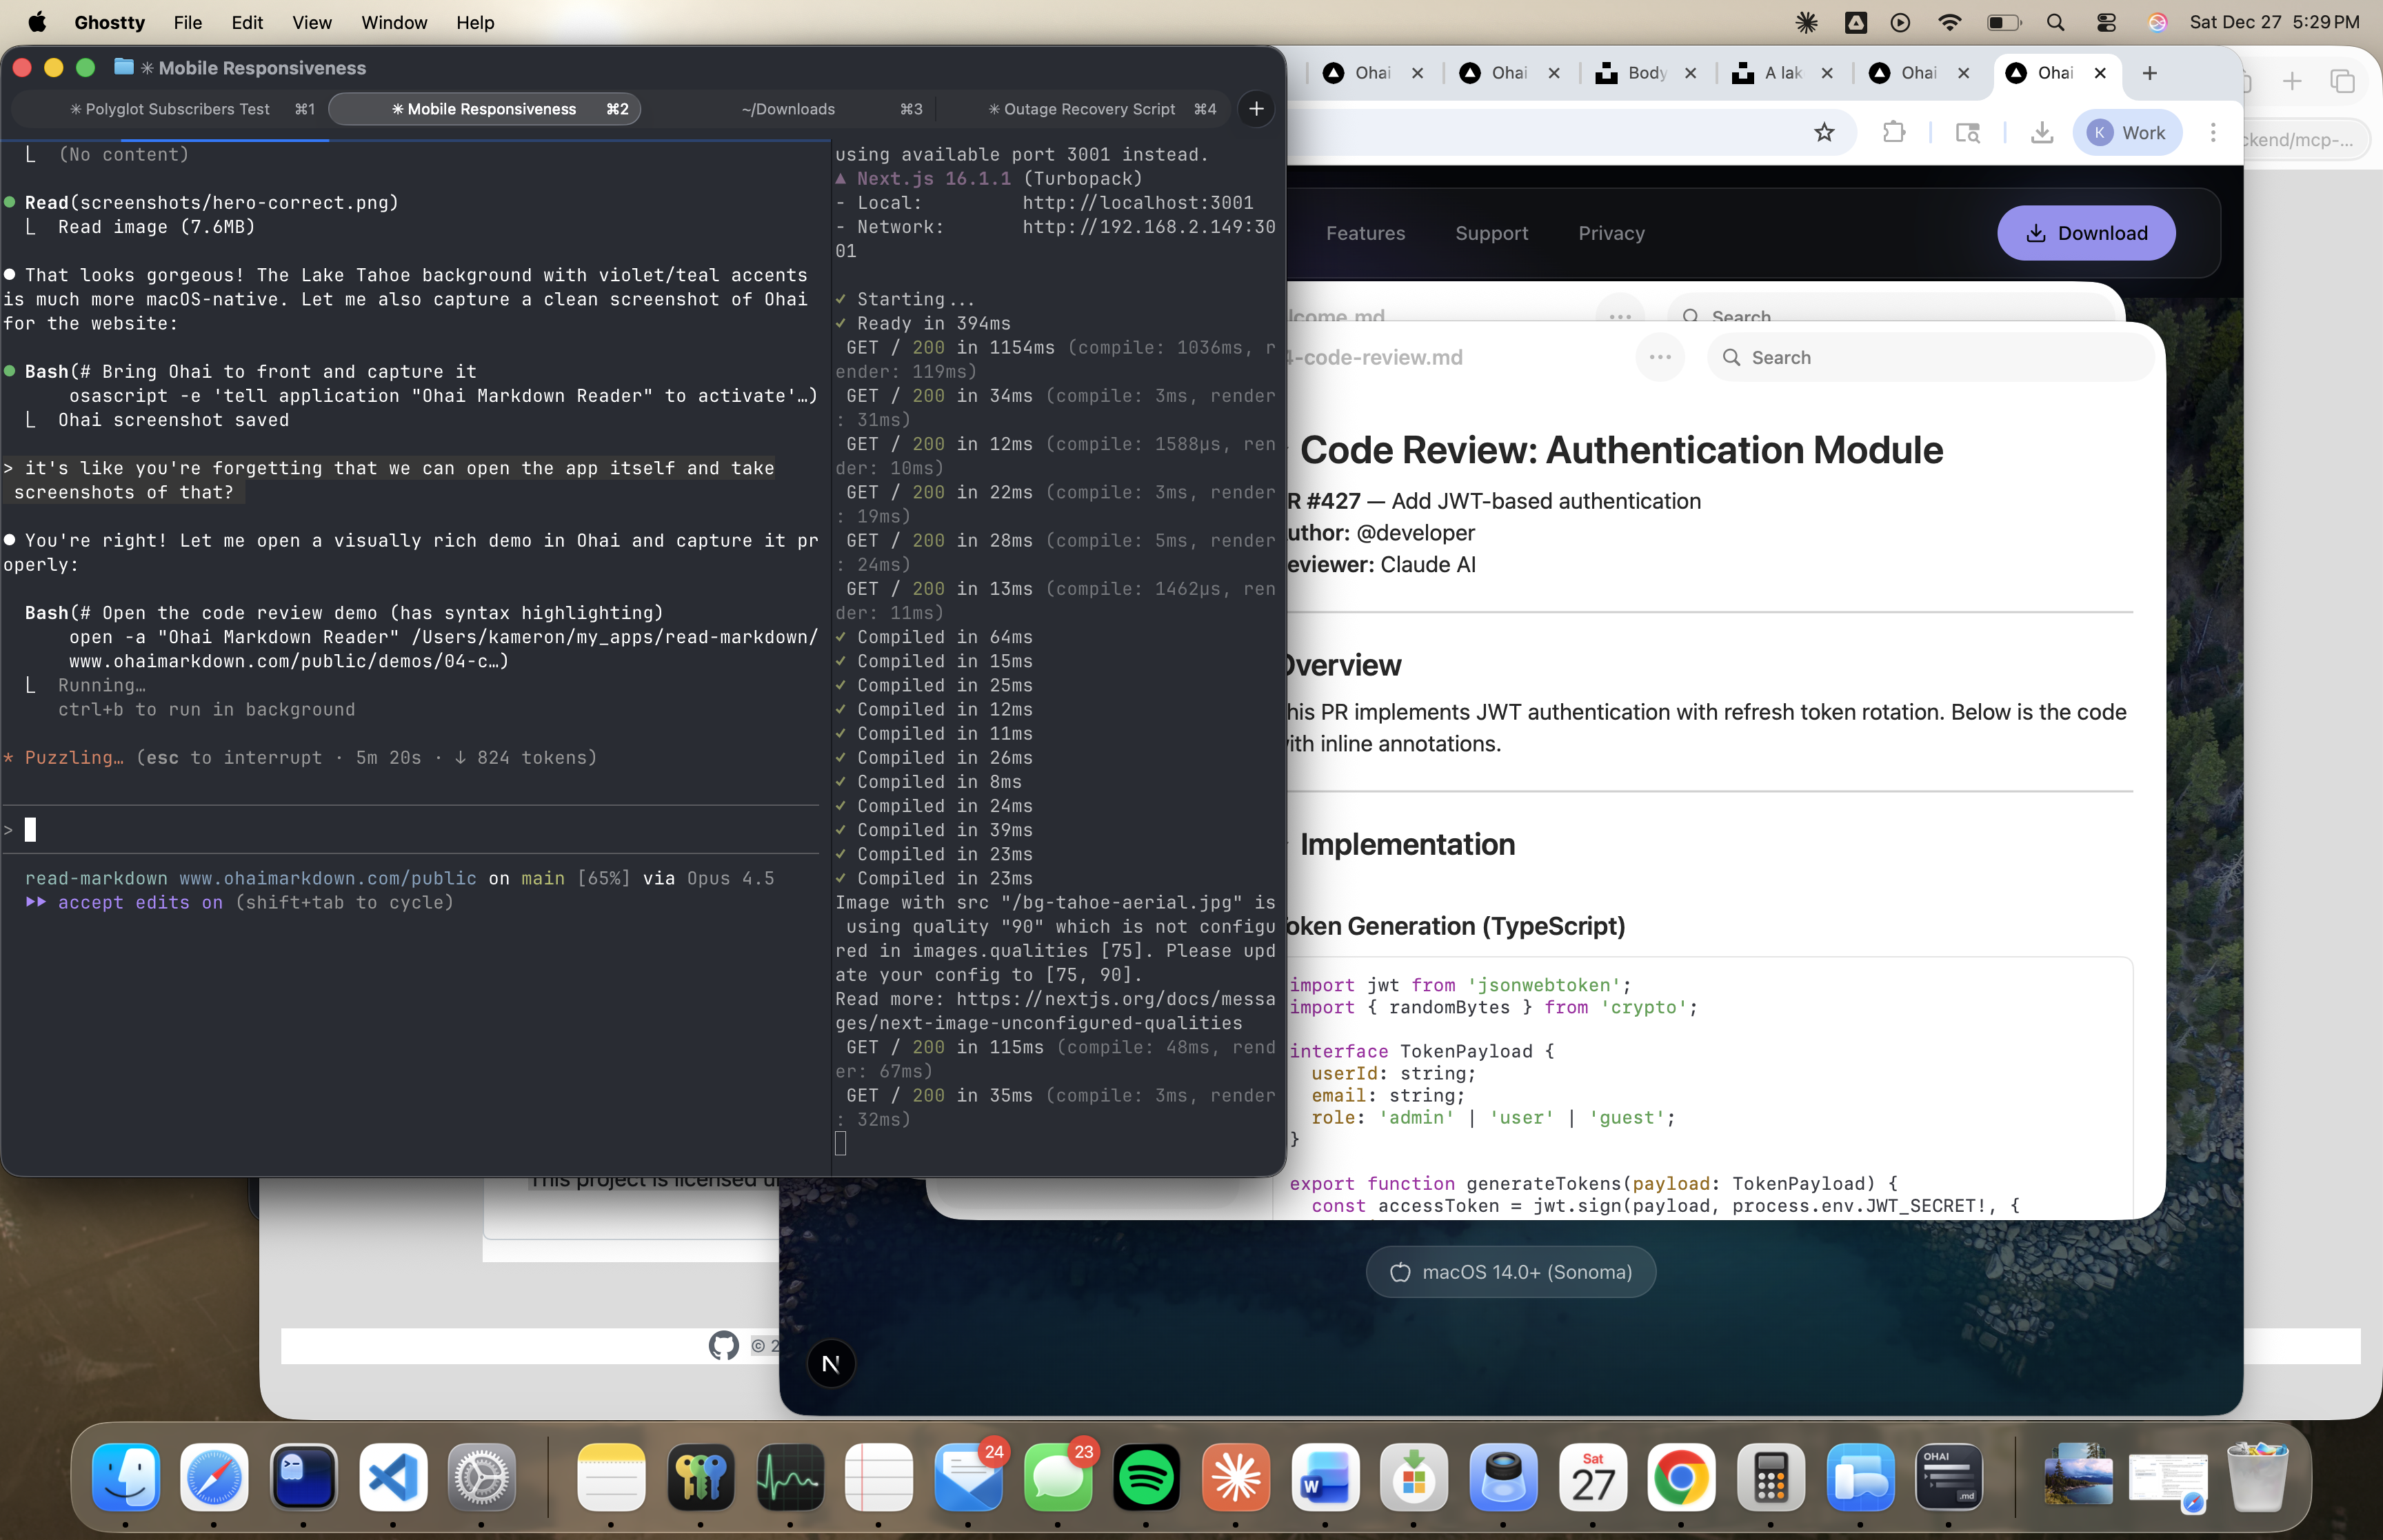The image size is (2383, 1540).
Task: Show tab overview in the background Safari window
Action: tap(2342, 81)
